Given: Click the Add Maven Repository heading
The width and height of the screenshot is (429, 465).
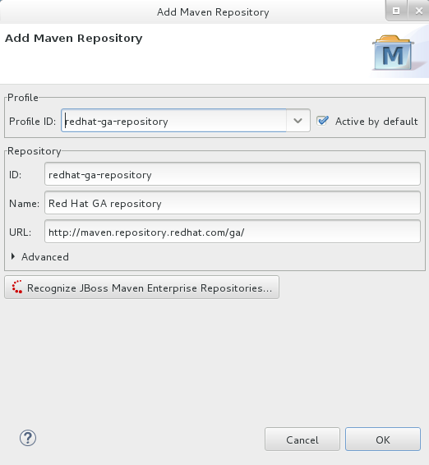Looking at the screenshot, I should (74, 39).
